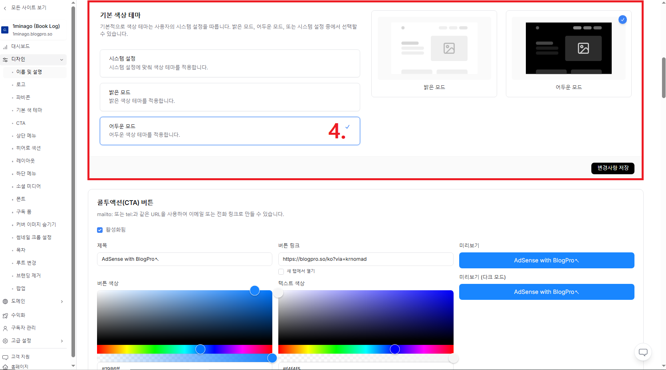Screen dimensions: 666x370
Task: Click the 디자인 sliders icon
Action: 5,59
